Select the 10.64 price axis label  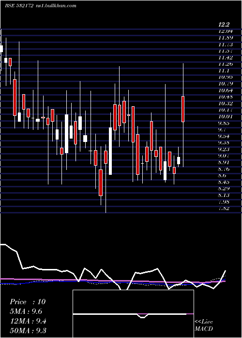(x=226, y=90)
